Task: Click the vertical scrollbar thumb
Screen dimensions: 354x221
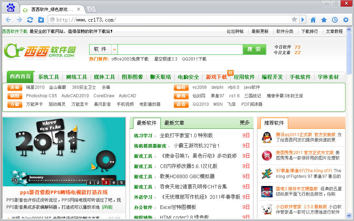Action: (x=349, y=53)
